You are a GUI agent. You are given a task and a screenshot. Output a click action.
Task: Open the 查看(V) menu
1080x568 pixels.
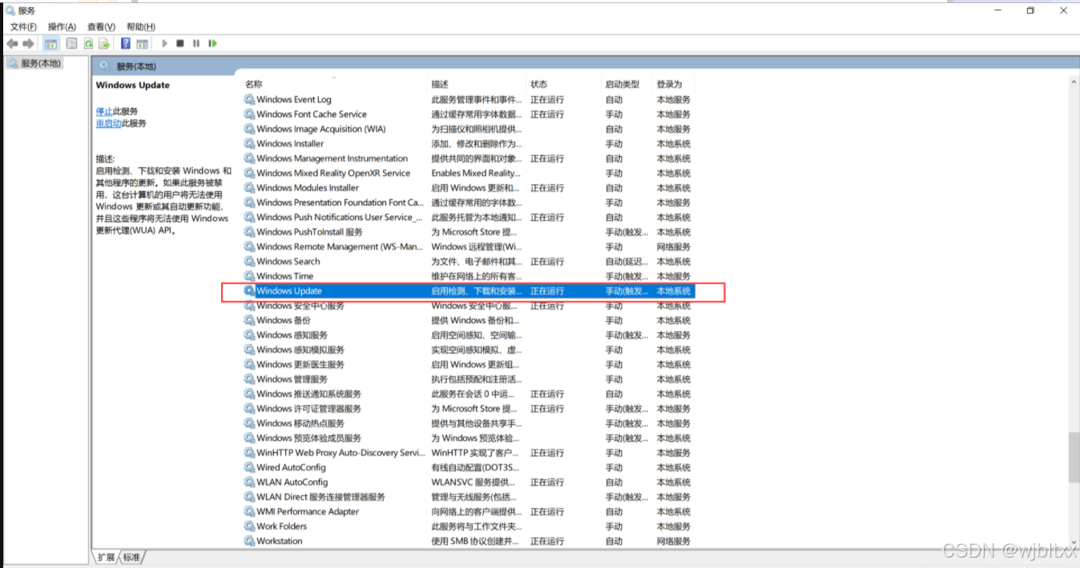point(101,27)
